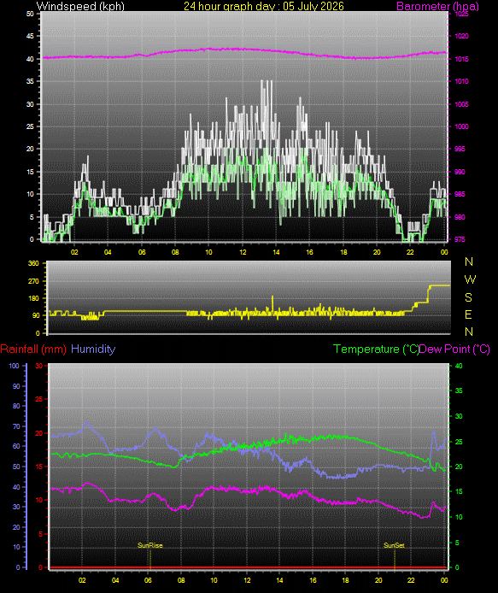Click the top N compass letter

point(469,261)
